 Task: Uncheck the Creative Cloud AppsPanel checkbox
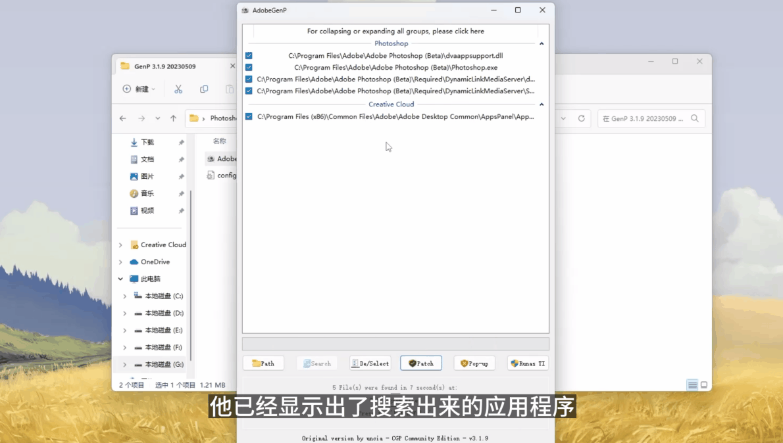coord(249,116)
